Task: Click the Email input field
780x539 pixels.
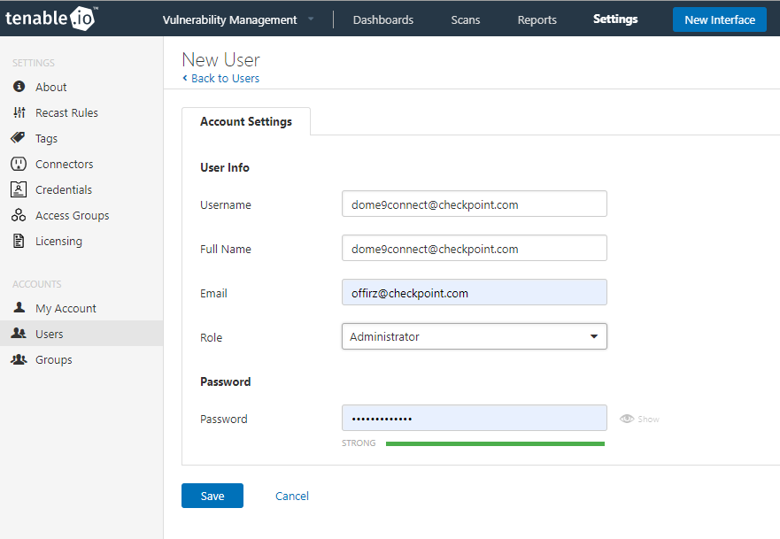Action: click(474, 292)
